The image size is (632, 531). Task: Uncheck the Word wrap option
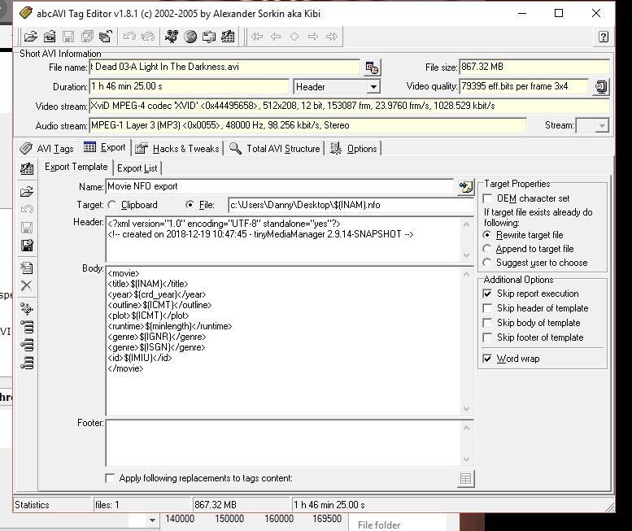click(x=488, y=359)
